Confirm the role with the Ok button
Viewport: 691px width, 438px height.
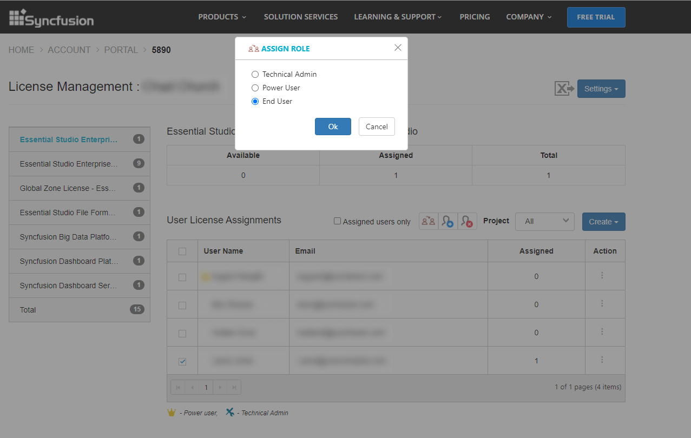pyautogui.click(x=333, y=127)
